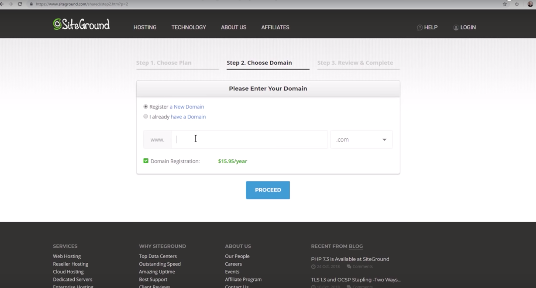Open the ABOUT US menu
536x288 pixels.
click(x=234, y=27)
